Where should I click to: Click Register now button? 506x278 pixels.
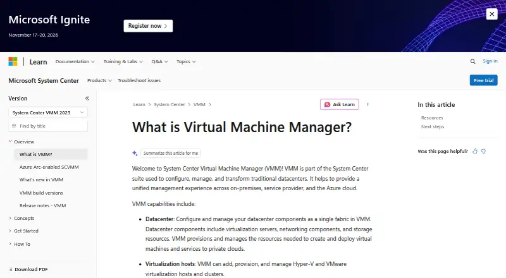(148, 26)
